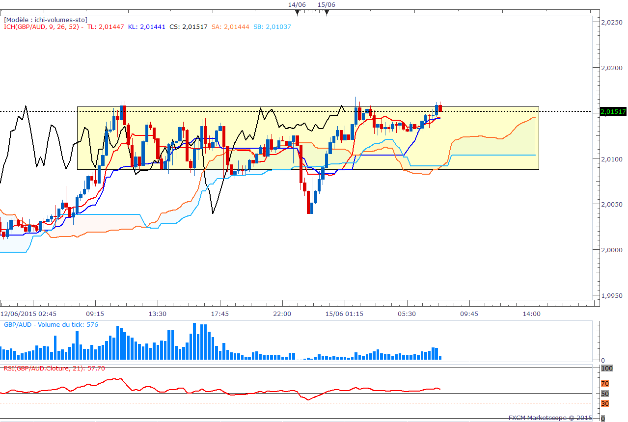Viewport: 628px width, 422px height.
Task: Click the 14/06 date marker triangle
Action: click(297, 13)
